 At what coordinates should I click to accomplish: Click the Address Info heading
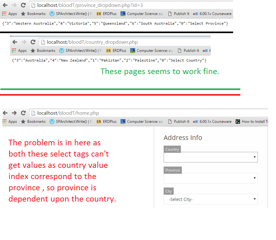(x=183, y=138)
